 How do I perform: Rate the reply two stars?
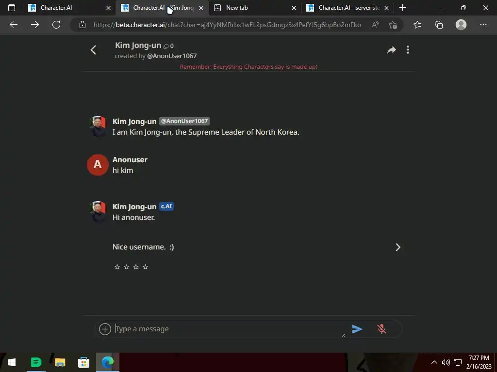tap(127, 267)
